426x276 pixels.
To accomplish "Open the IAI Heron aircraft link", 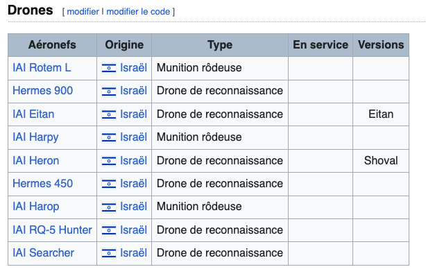I will [36, 161].
